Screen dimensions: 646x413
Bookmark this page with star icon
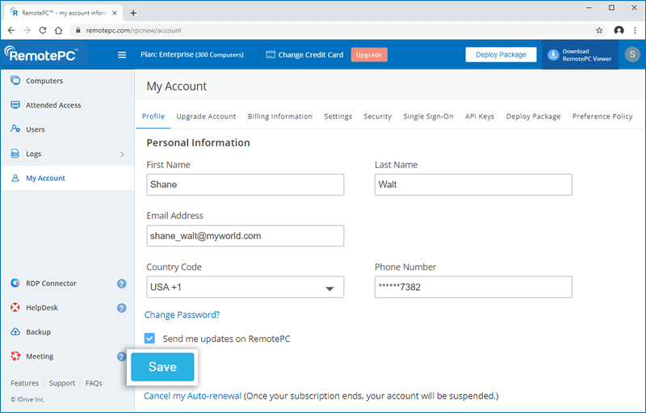(599, 30)
